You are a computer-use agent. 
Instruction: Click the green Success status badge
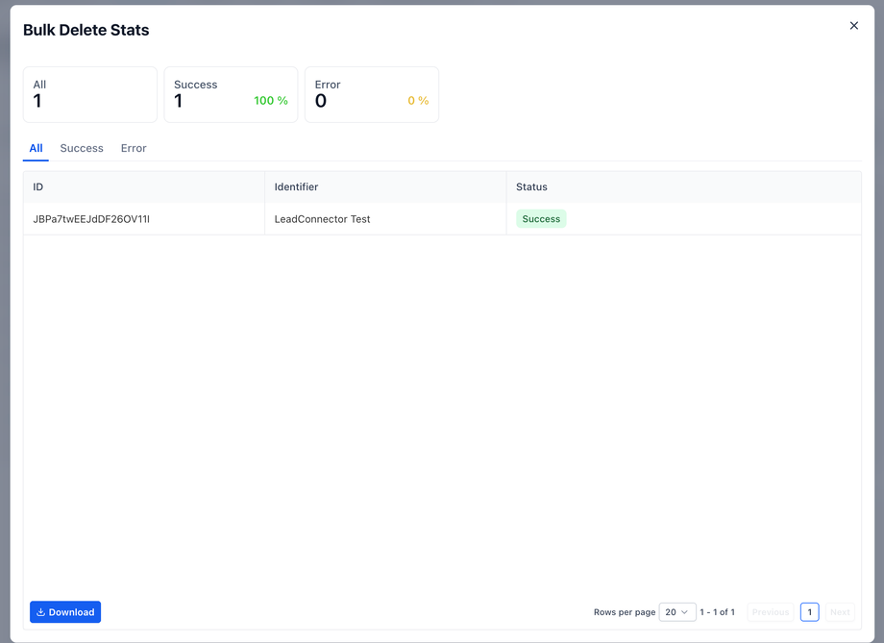click(541, 219)
